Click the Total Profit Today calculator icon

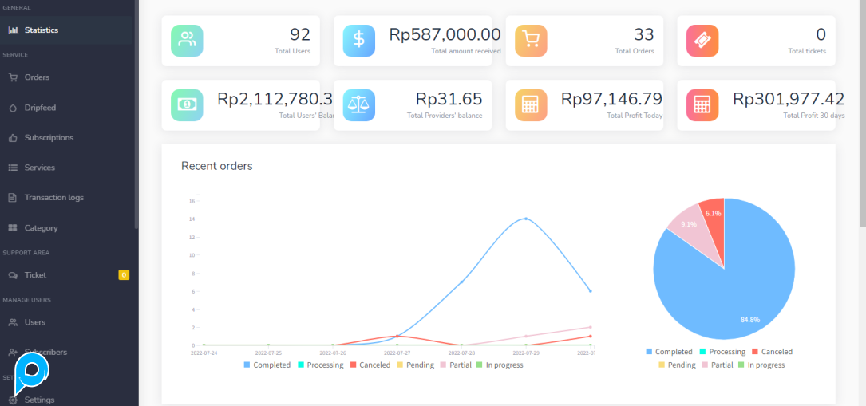click(x=531, y=105)
